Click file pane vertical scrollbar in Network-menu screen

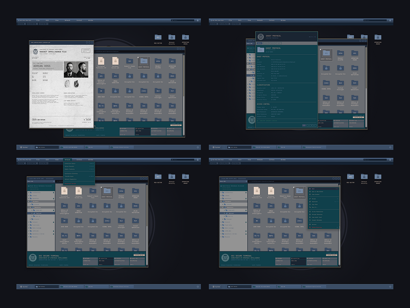(147, 225)
